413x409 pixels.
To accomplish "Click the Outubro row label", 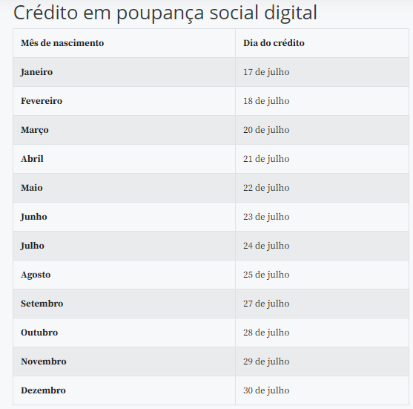I will click(x=39, y=333).
